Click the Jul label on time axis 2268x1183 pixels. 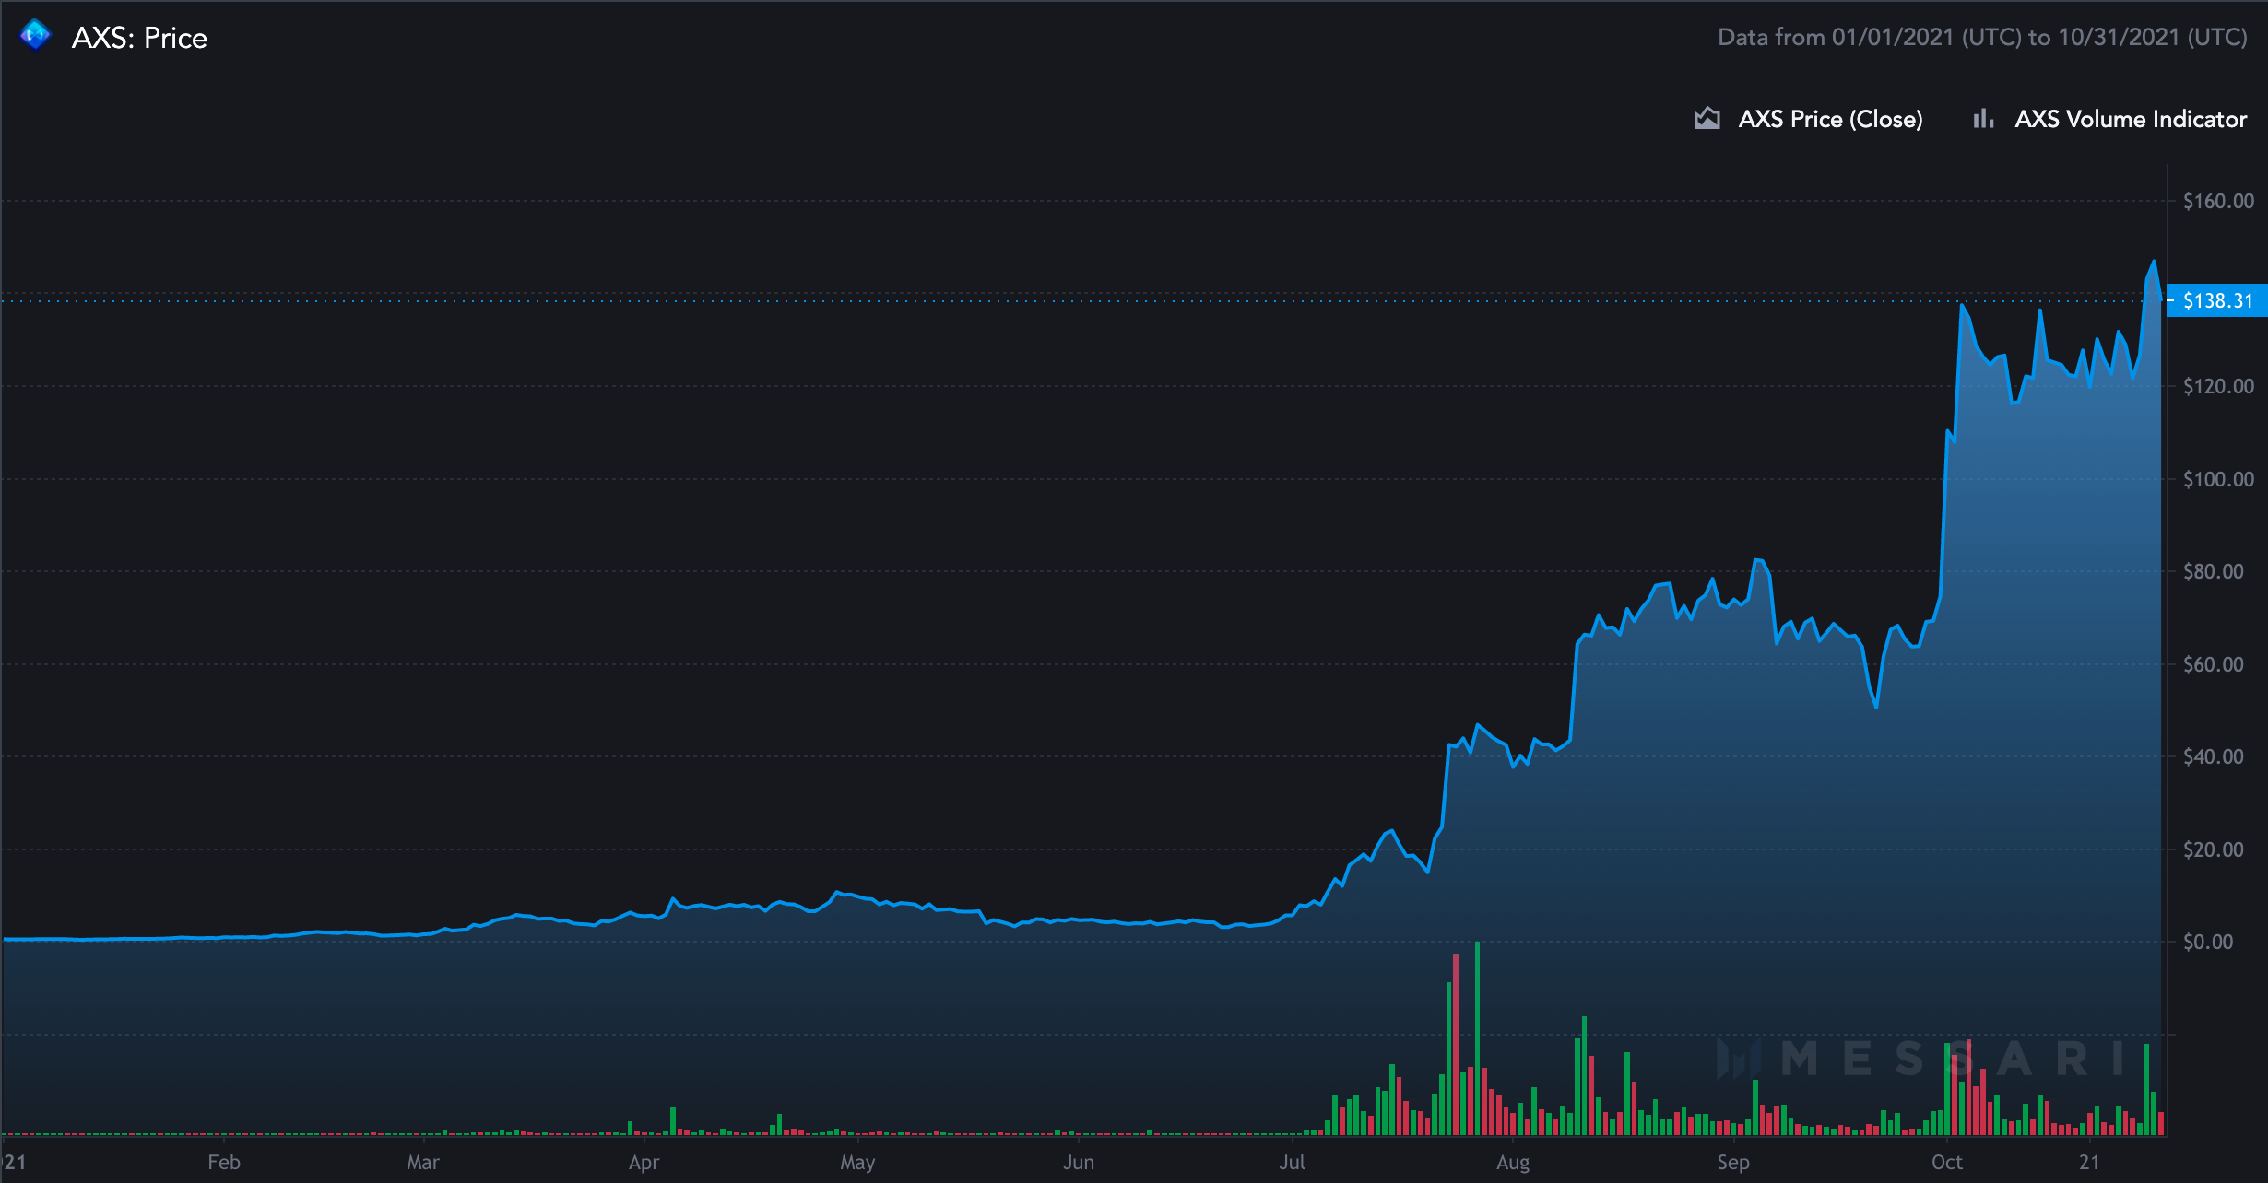click(x=1292, y=1163)
